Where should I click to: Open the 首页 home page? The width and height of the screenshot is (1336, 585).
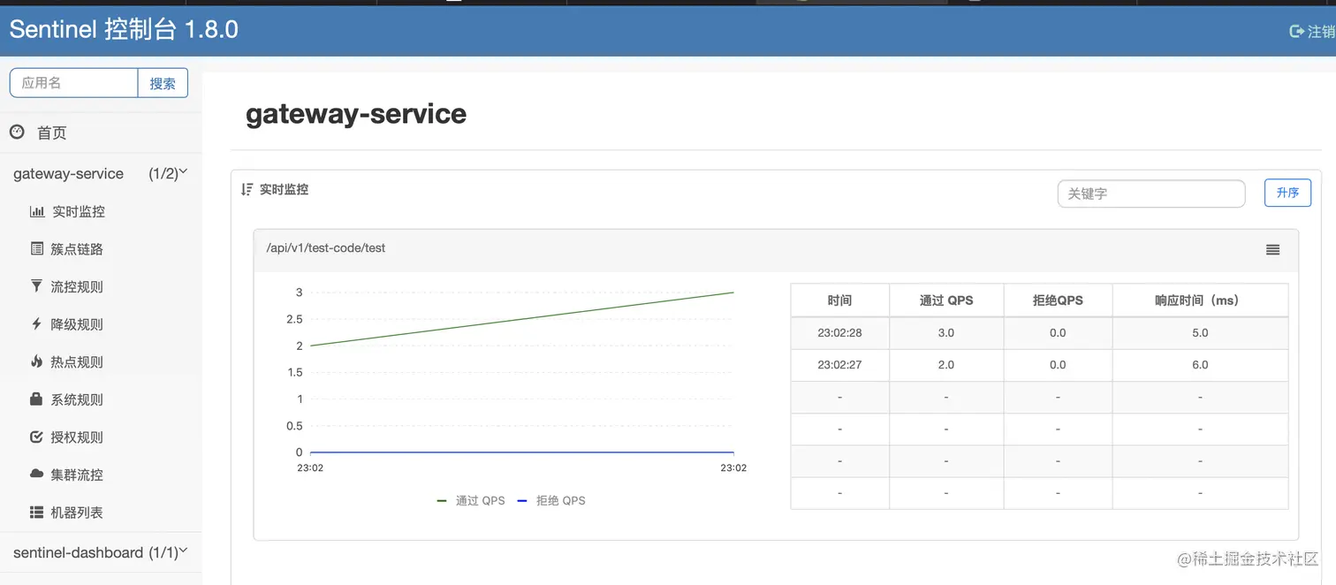51,133
